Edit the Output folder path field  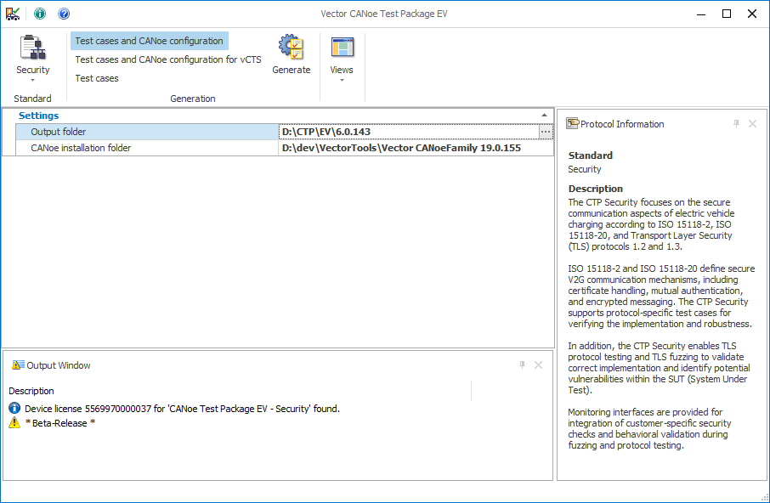click(x=409, y=132)
